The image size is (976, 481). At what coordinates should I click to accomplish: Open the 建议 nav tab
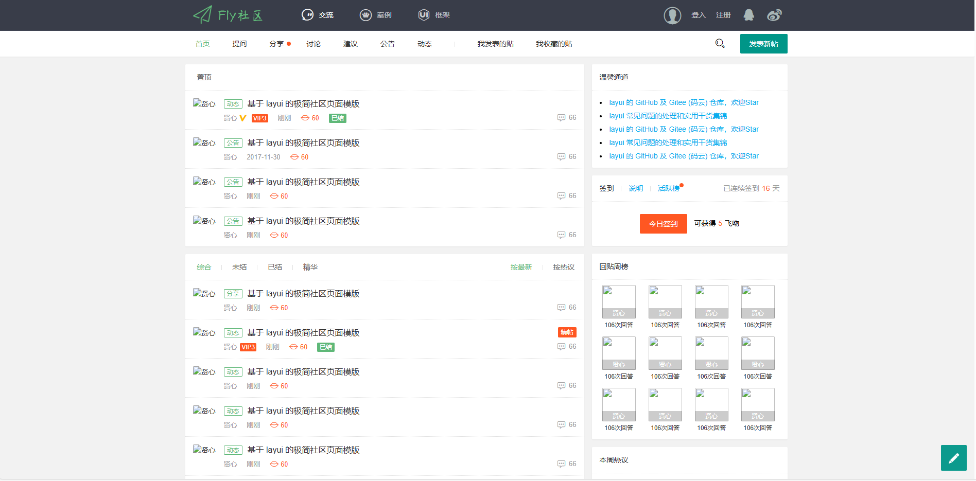coord(351,44)
